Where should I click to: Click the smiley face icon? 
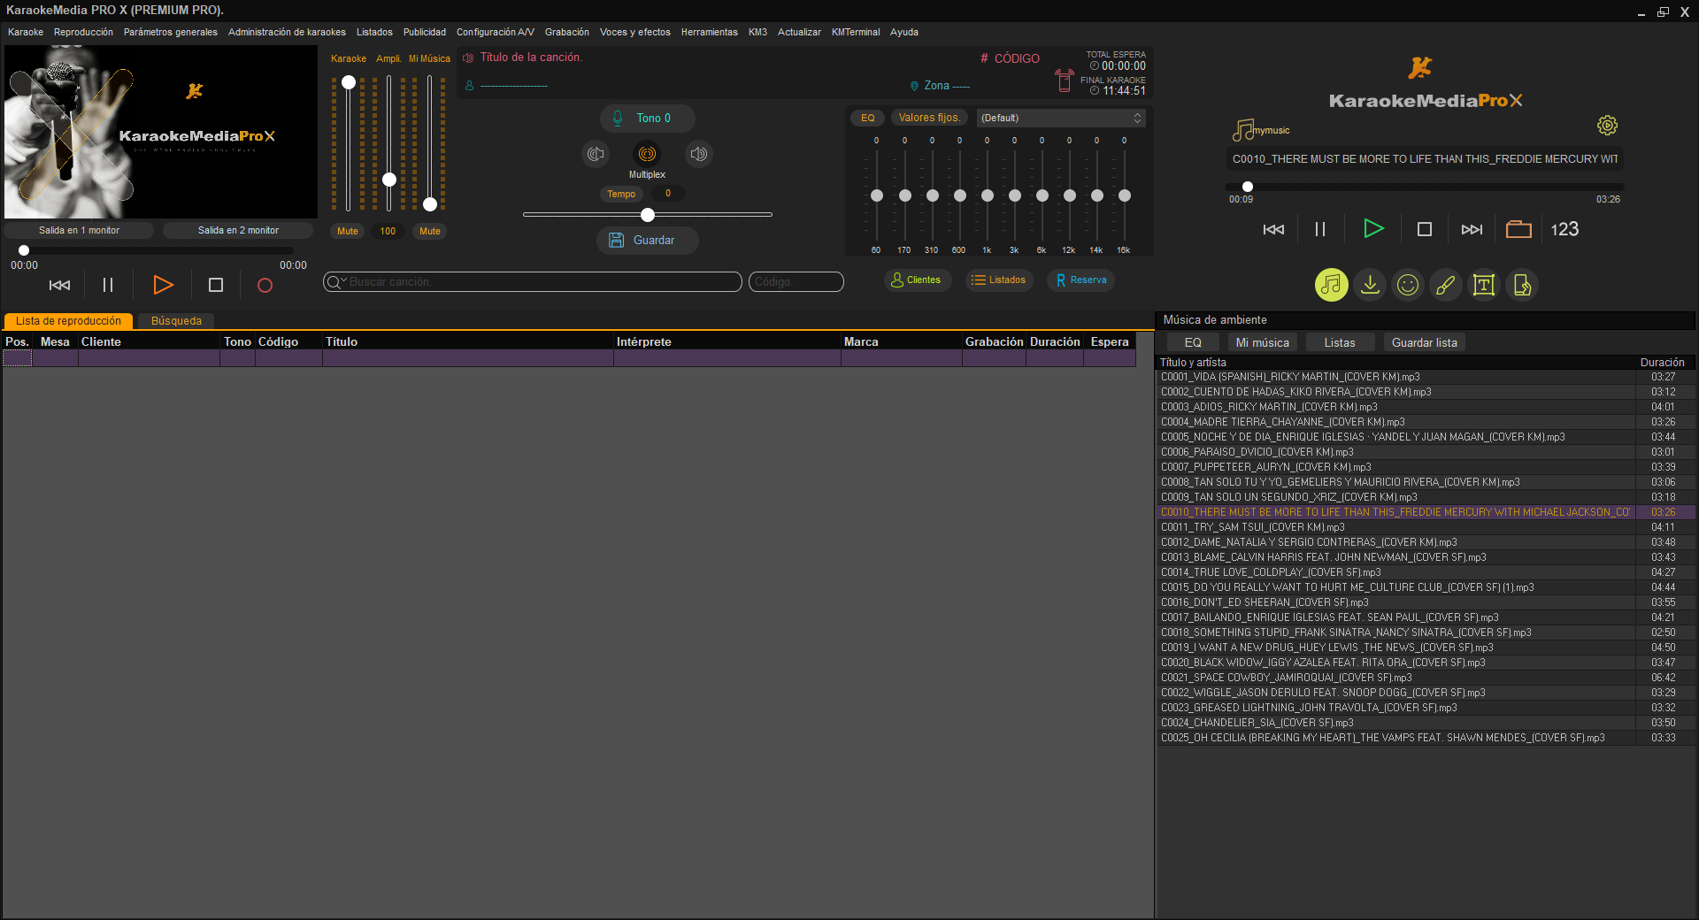point(1407,285)
